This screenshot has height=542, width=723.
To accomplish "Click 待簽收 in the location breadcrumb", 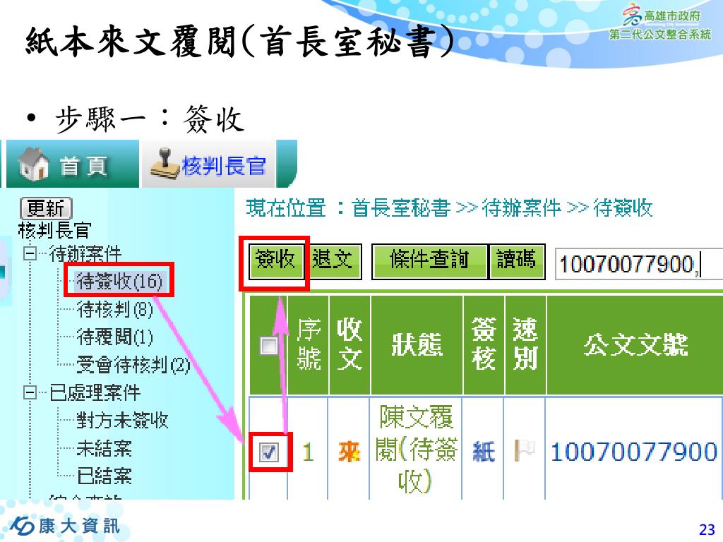I will tap(623, 208).
